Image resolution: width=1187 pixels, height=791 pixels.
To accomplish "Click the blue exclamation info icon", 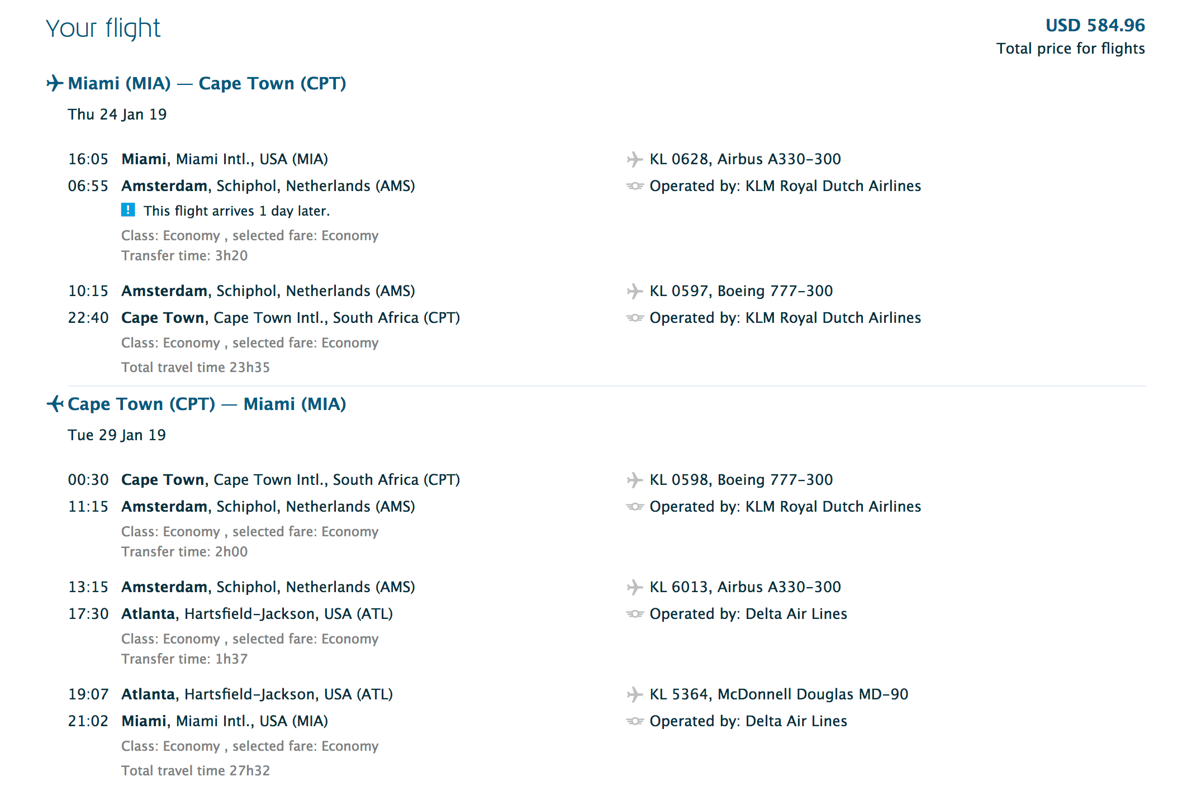I will click(128, 210).
